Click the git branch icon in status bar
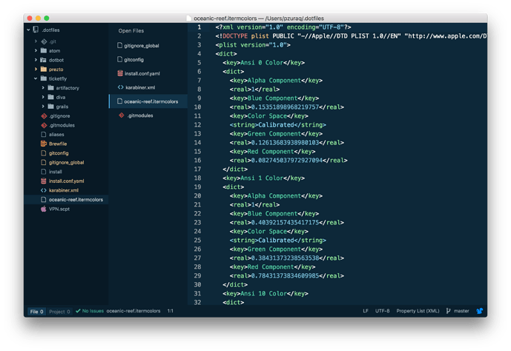511x351 pixels. pos(449,311)
